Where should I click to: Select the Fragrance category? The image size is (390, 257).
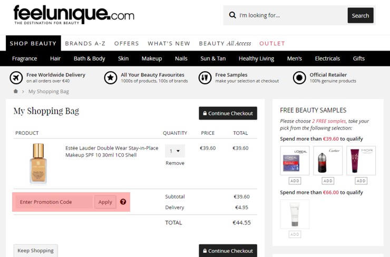click(x=24, y=58)
